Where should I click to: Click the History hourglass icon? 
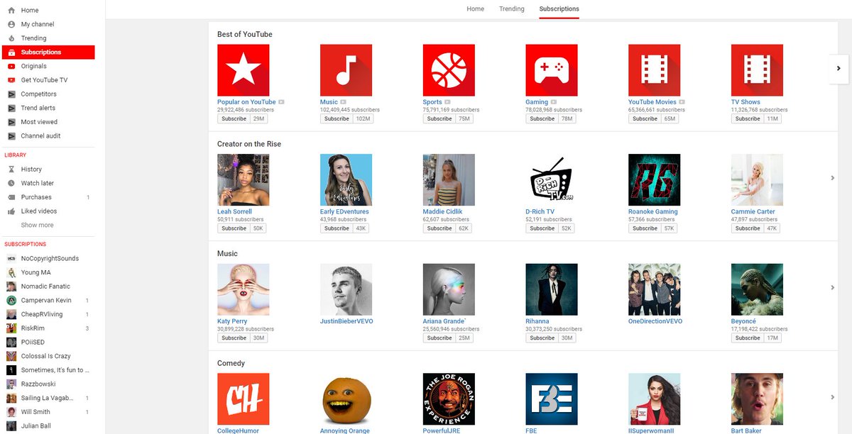(x=11, y=169)
